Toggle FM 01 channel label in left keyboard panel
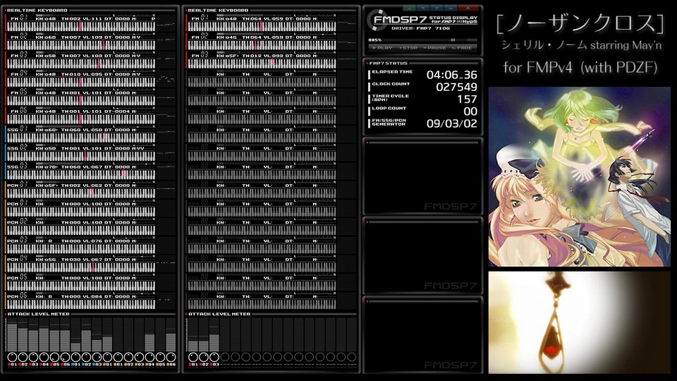 point(18,18)
